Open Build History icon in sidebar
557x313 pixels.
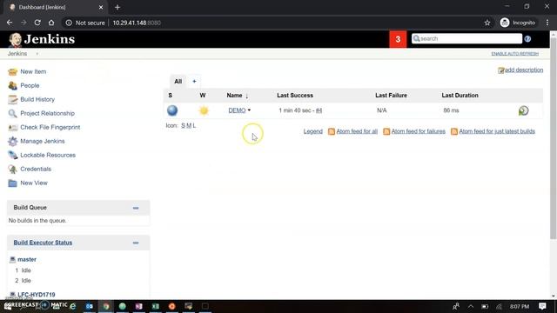point(12,99)
